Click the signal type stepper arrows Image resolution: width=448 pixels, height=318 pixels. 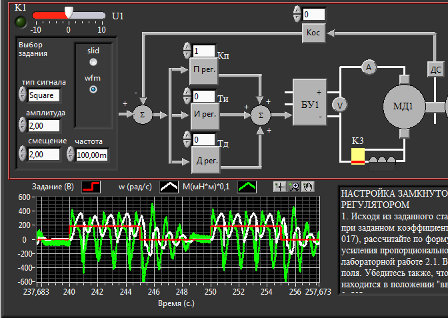[23, 94]
